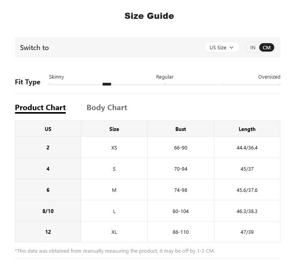This screenshot has height=265, width=295.
Task: Open the Body Chart tab
Action: (x=107, y=107)
